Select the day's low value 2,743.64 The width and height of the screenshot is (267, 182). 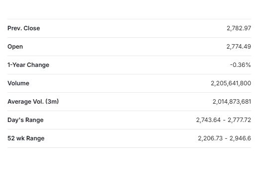click(208, 120)
